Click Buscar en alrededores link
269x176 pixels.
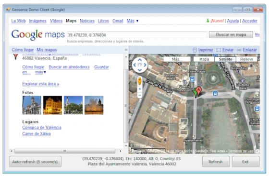tap(69, 67)
